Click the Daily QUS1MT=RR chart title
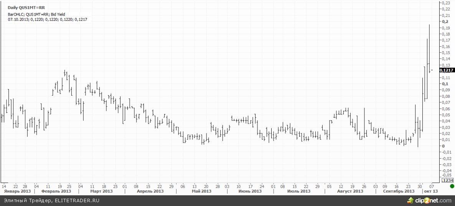This screenshot has width=455, height=206. [25, 7]
